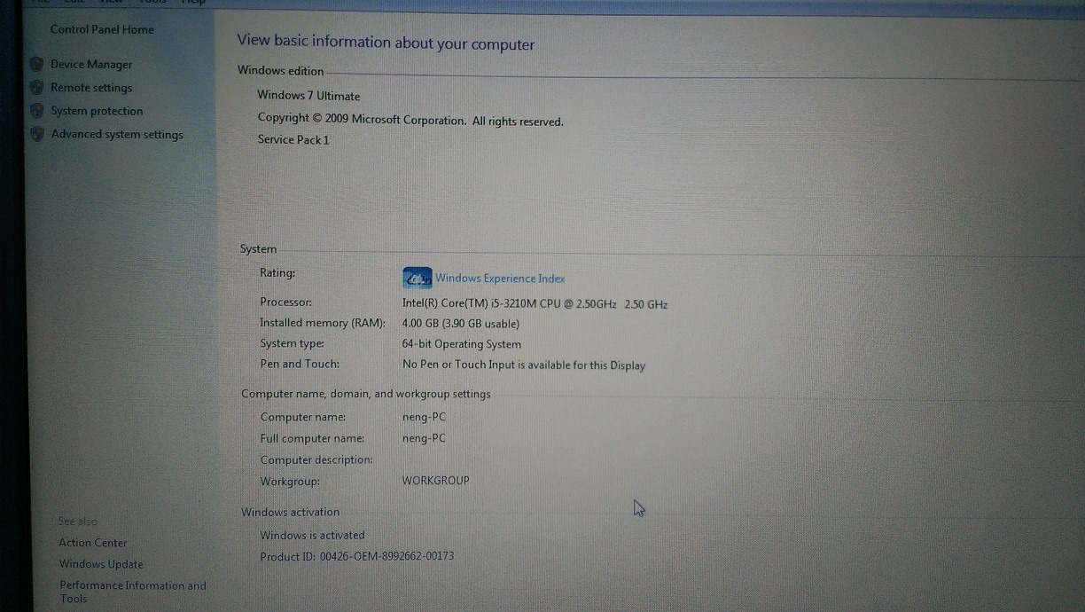Click the Processor label
This screenshot has height=612, width=1085.
[x=286, y=302]
